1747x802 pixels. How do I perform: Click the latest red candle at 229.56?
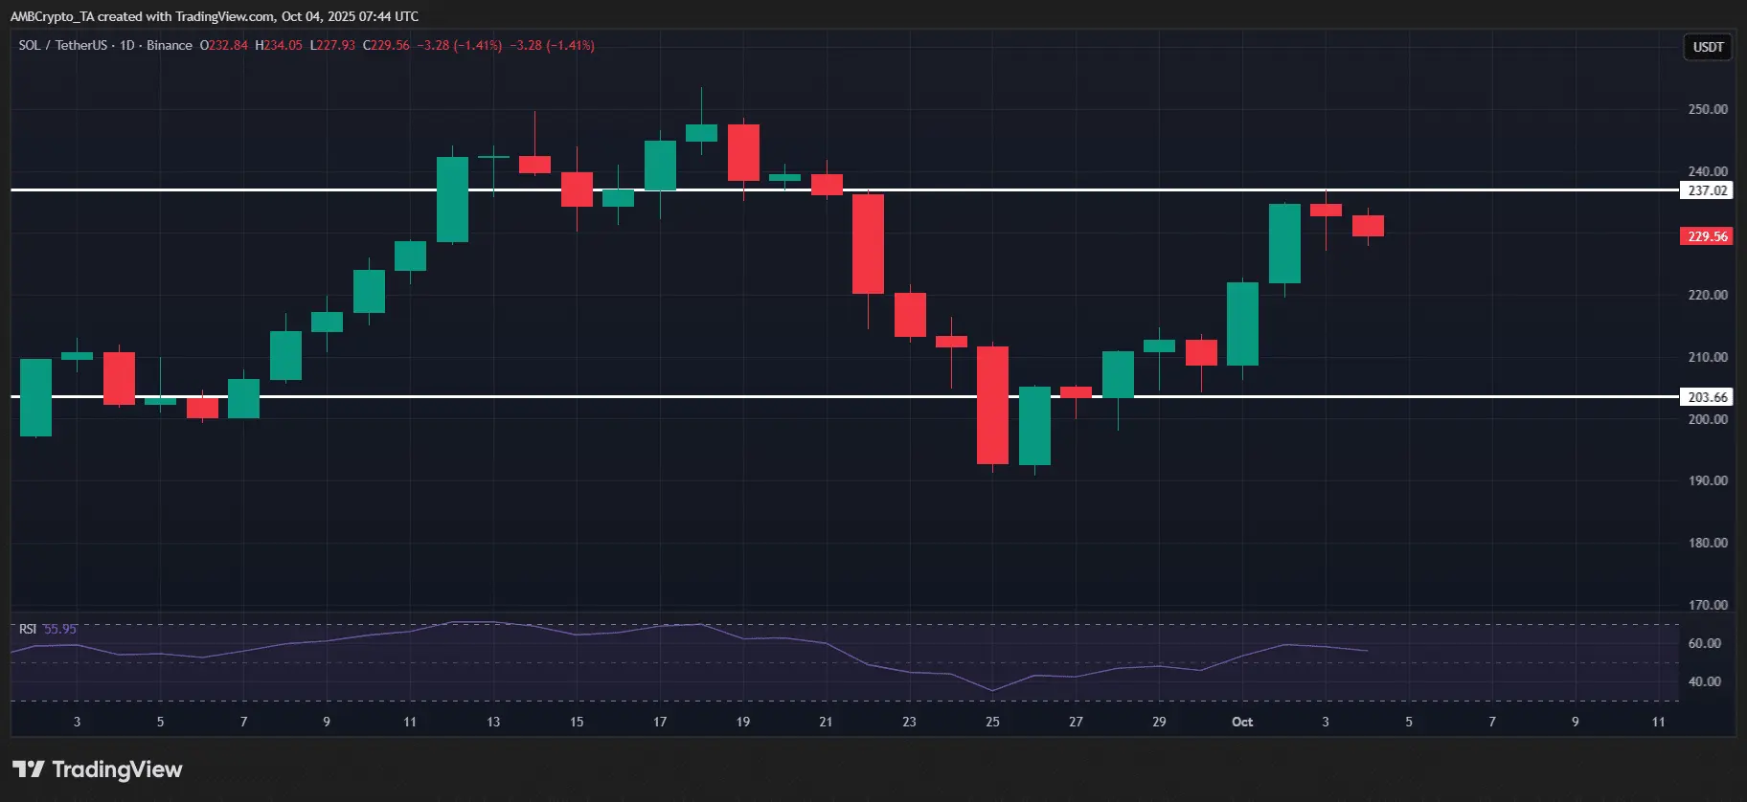[1368, 226]
